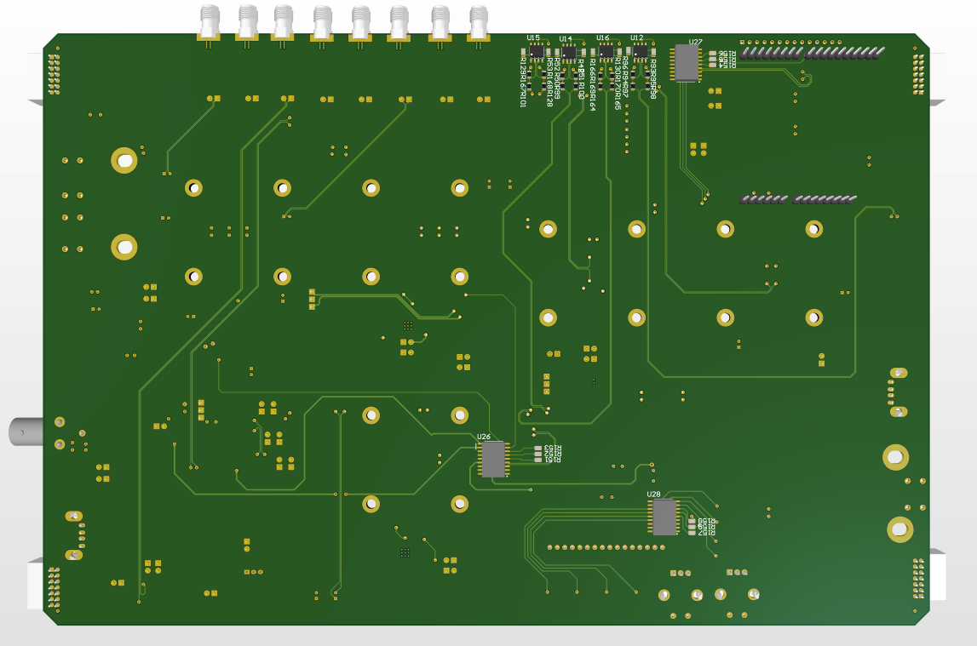Select the U26 designator label
Screen dimensions: 977x646
pyautogui.click(x=484, y=437)
